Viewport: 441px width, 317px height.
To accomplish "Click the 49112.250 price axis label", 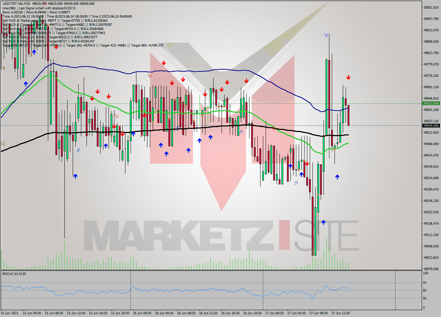I will point(432,235).
